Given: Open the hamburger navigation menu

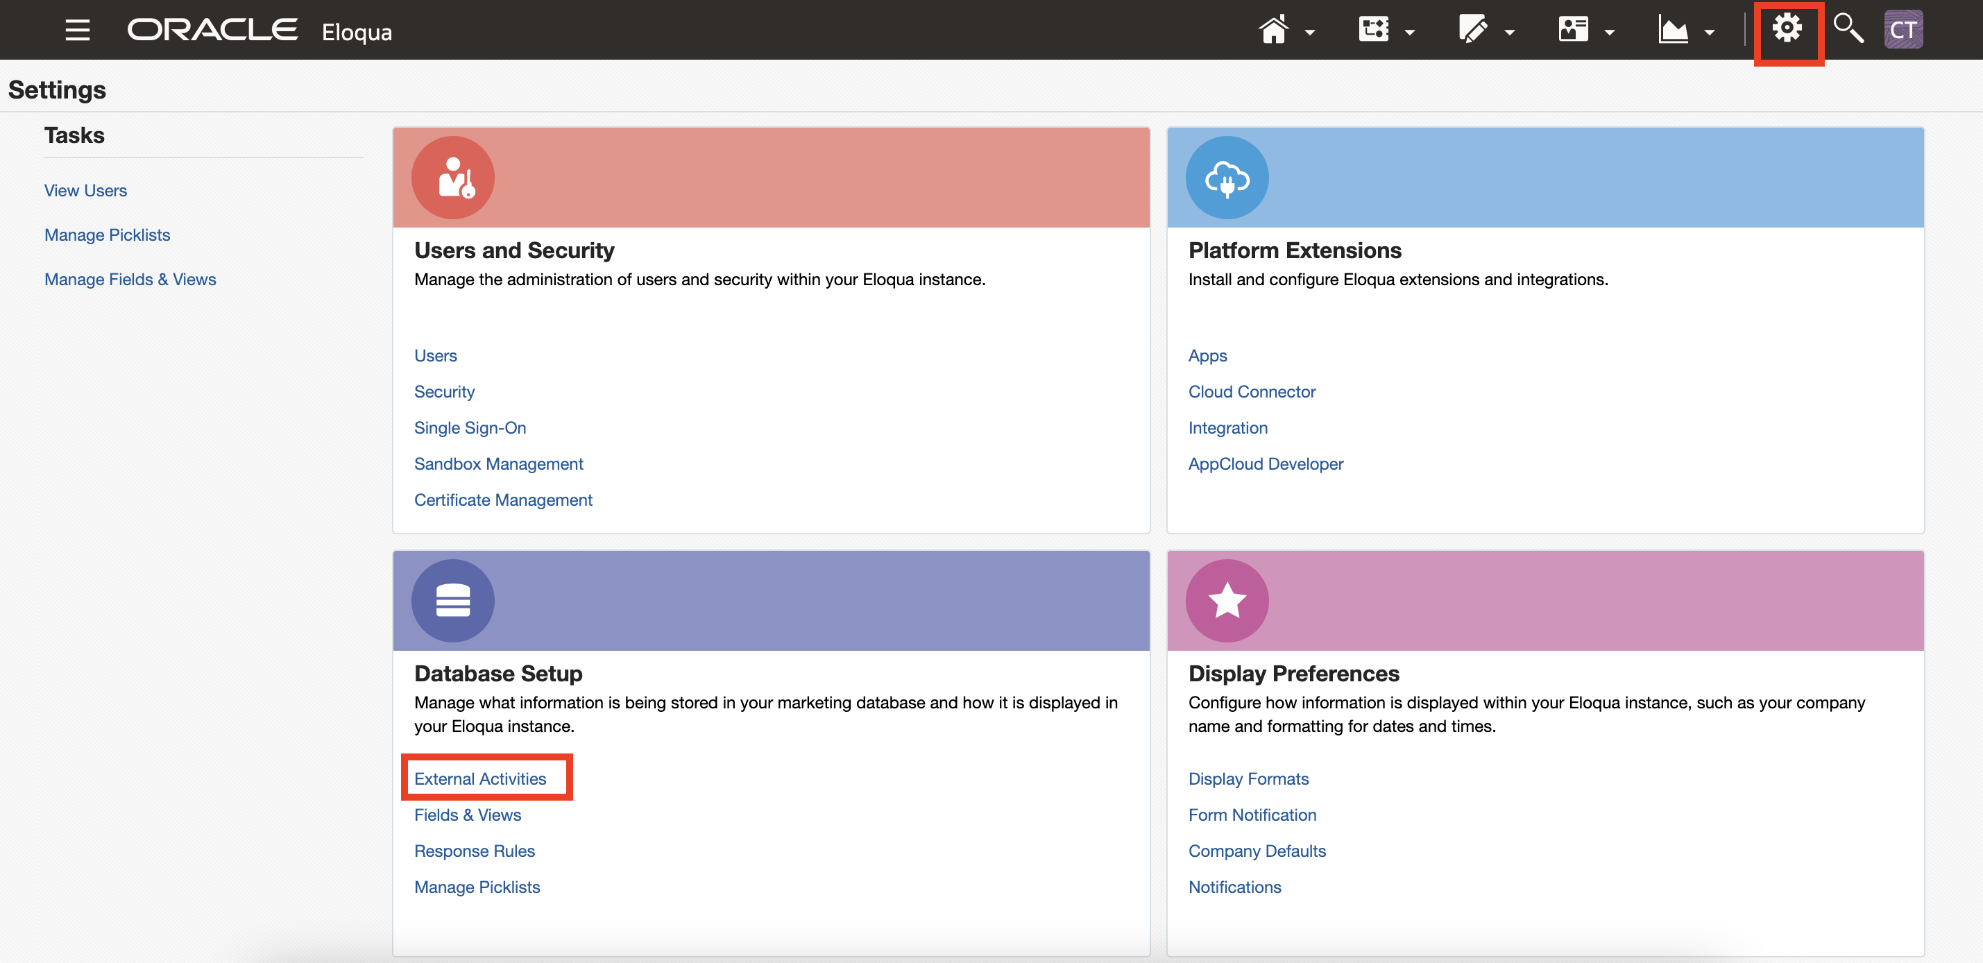Looking at the screenshot, I should pyautogui.click(x=78, y=31).
